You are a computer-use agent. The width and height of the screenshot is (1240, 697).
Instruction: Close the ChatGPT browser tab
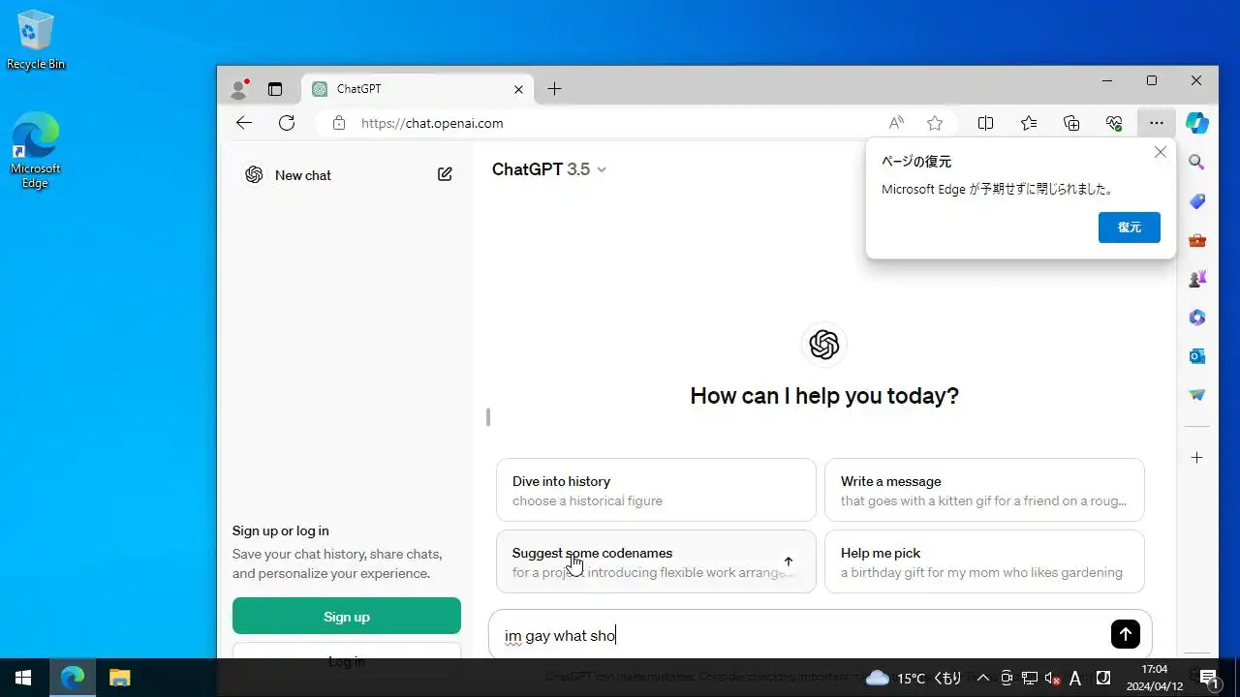click(518, 89)
